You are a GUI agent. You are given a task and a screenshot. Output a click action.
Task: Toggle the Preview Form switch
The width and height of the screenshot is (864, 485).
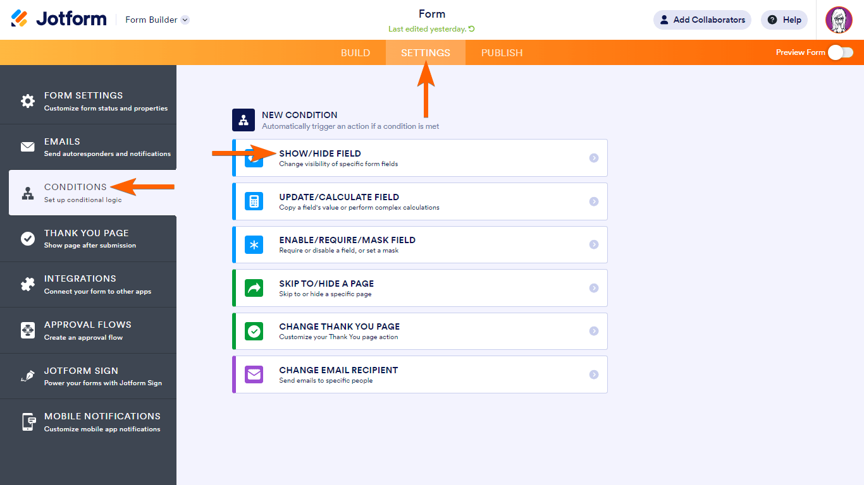[x=841, y=52]
